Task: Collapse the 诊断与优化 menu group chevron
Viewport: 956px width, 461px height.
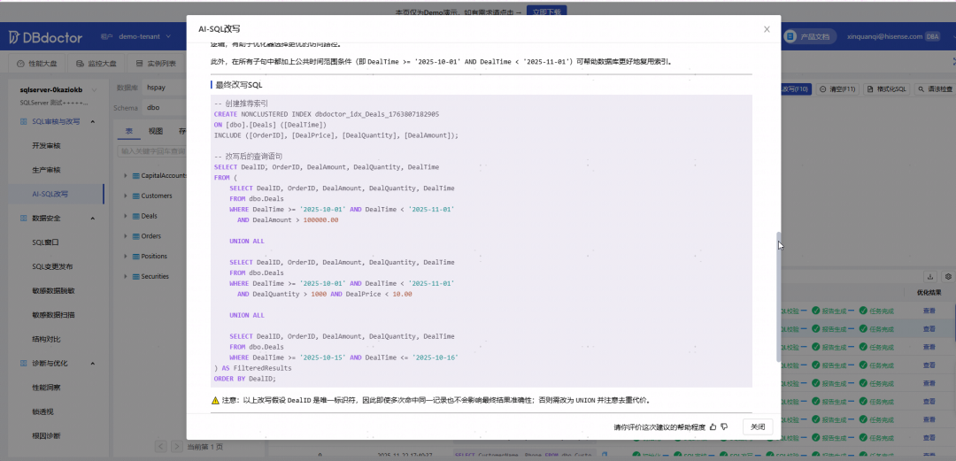Action: point(93,364)
